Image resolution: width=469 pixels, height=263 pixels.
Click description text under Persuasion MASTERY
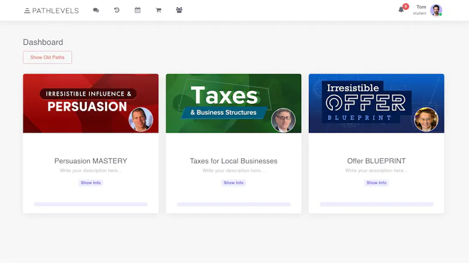91,170
